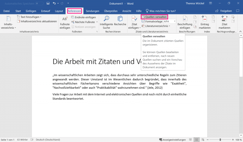Click the 100 % zoom level
This screenshot has width=243, height=142.
(239, 140)
